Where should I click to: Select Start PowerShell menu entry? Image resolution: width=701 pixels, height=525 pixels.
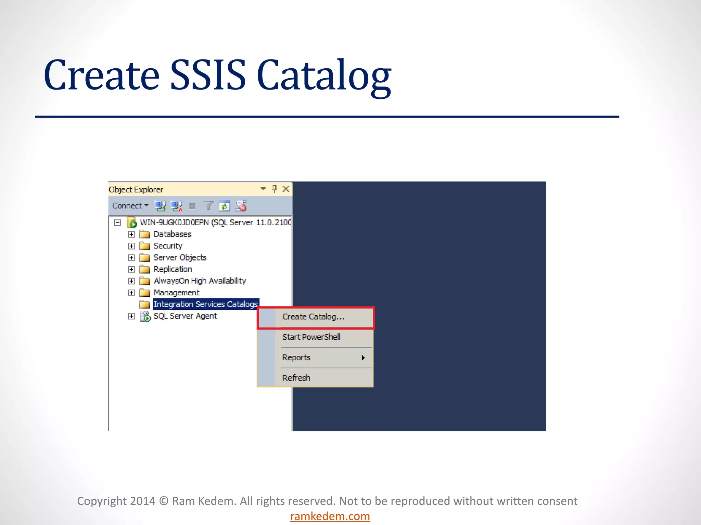[311, 337]
